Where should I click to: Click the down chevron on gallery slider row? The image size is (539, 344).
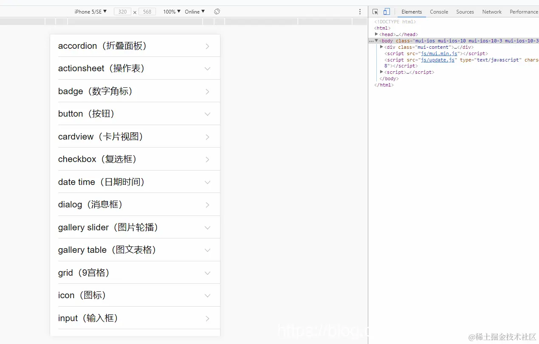pyautogui.click(x=207, y=228)
